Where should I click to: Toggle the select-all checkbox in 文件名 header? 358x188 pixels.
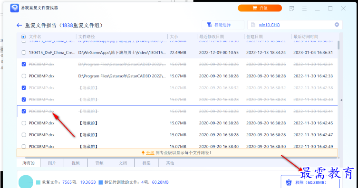coord(23,37)
